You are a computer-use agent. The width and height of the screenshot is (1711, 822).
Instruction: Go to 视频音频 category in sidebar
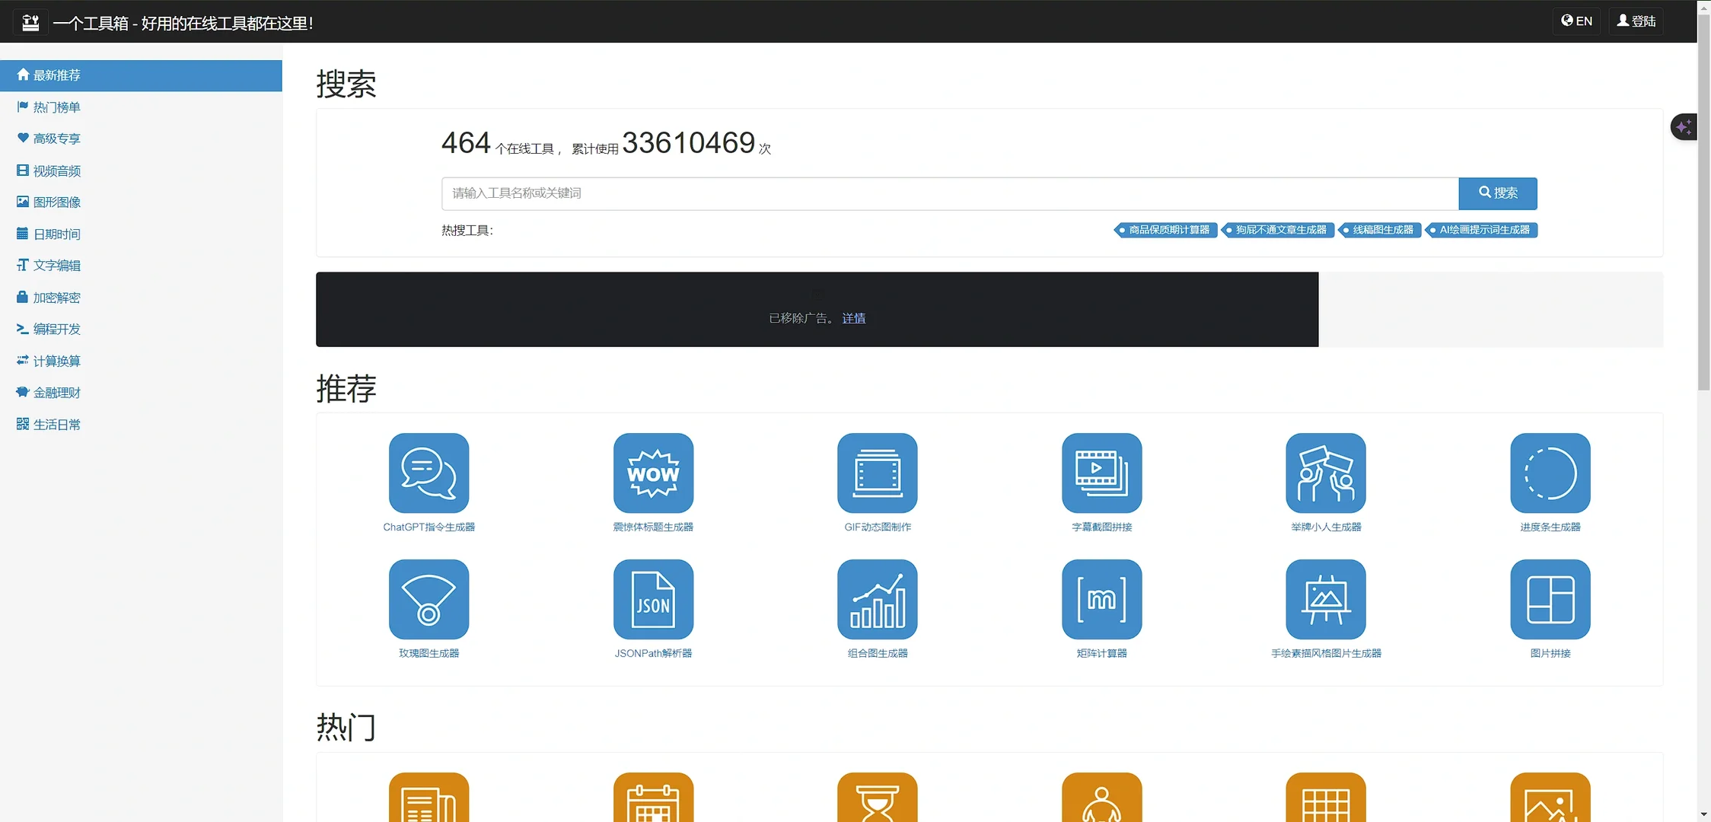point(56,171)
